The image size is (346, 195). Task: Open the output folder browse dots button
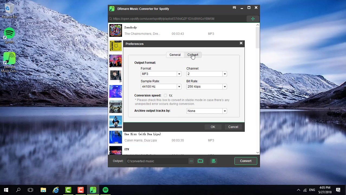tap(191, 161)
